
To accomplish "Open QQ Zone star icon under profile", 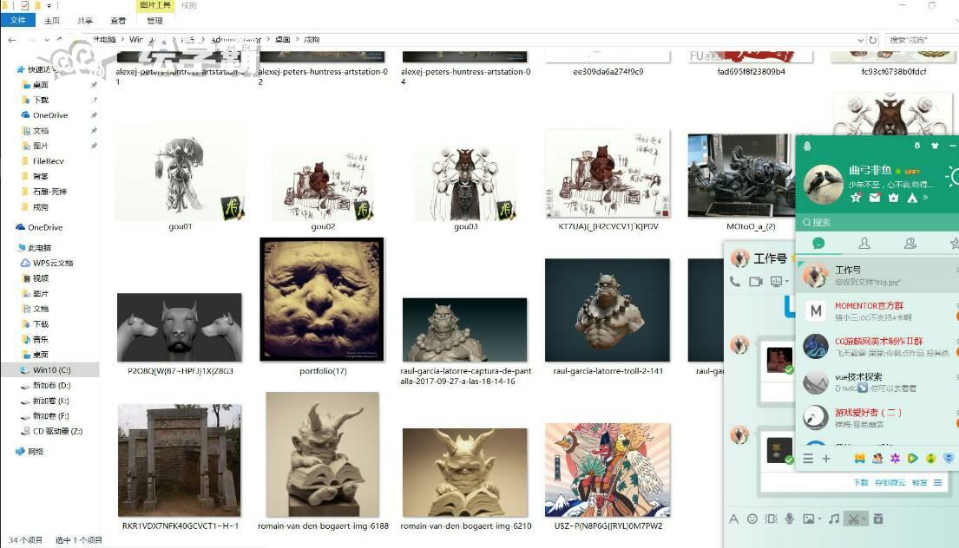I will point(856,198).
